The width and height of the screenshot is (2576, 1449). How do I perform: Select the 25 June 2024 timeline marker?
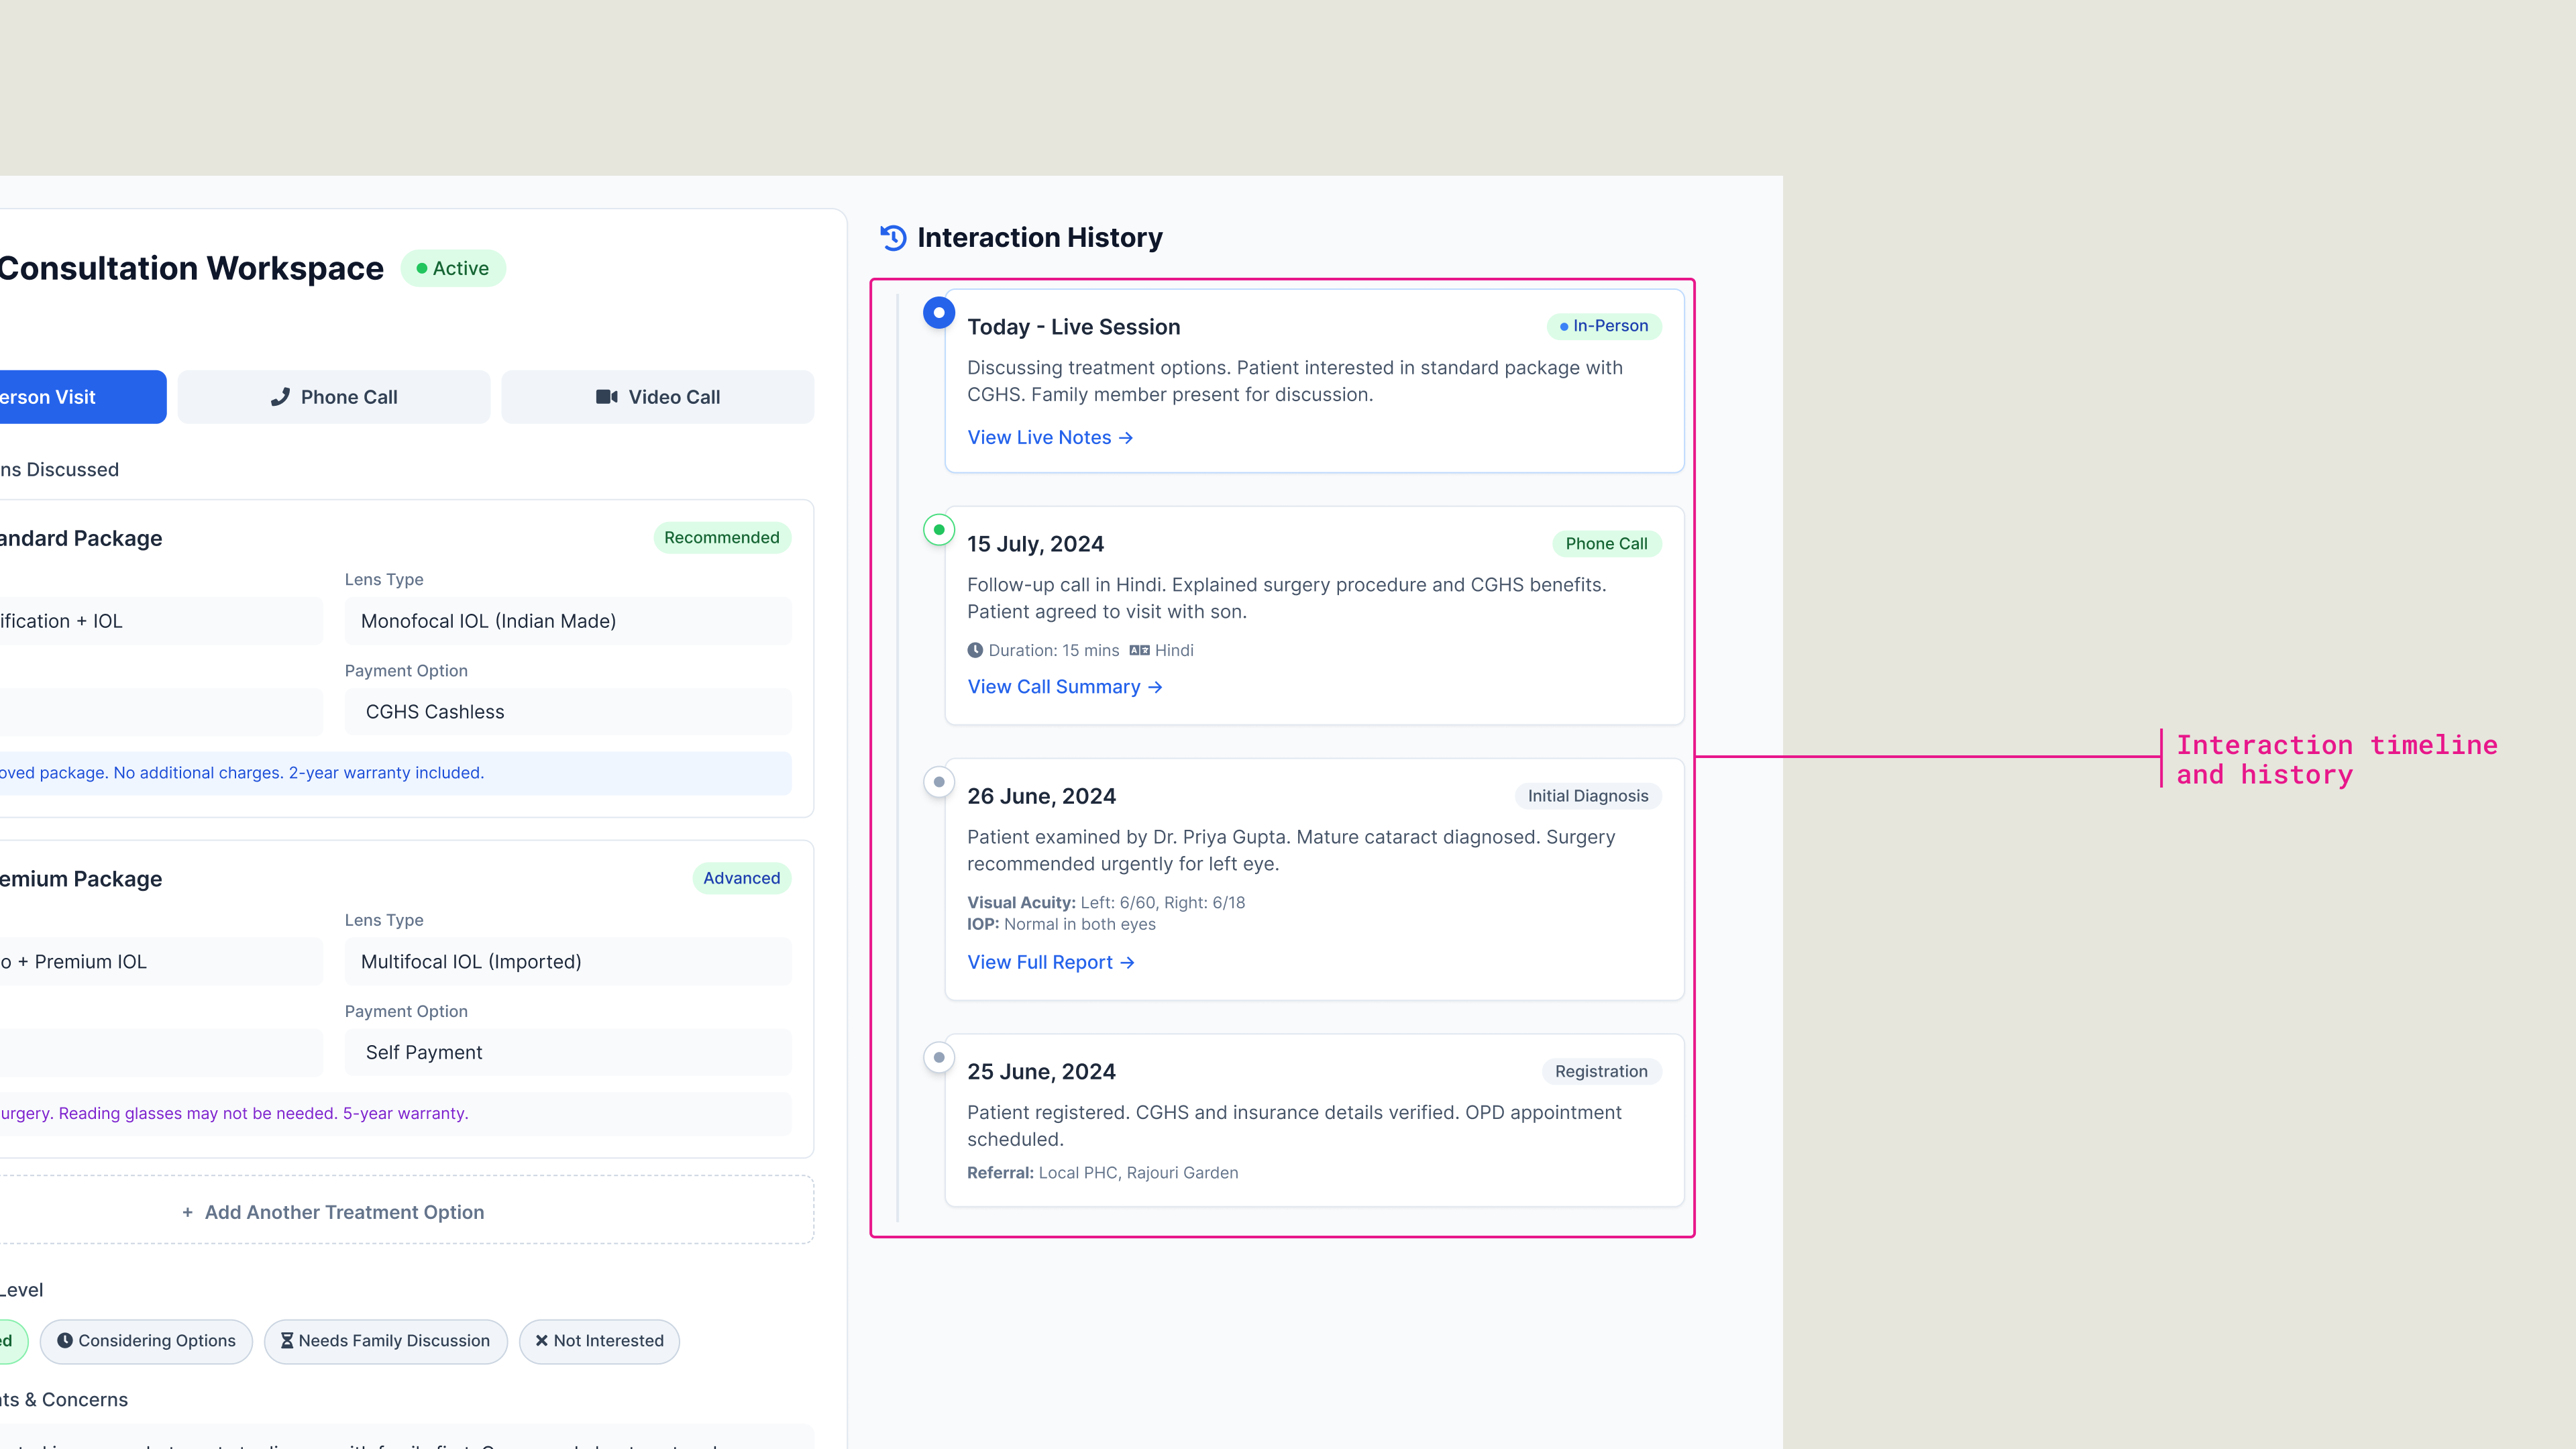pos(939,1057)
